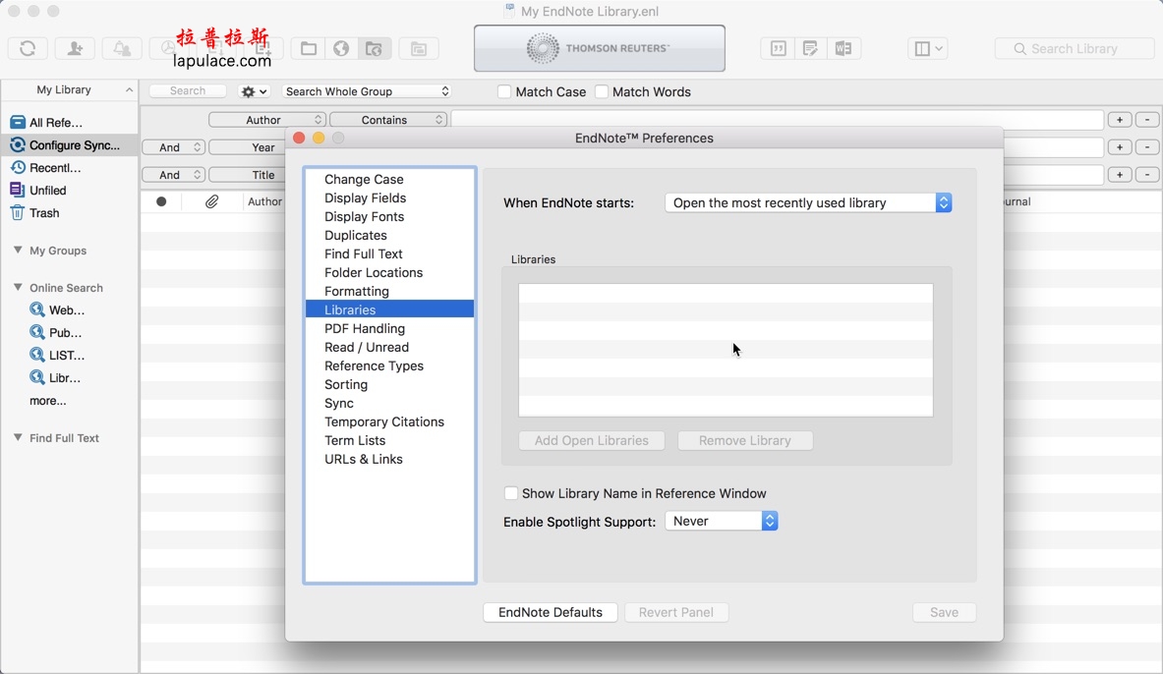1163x674 pixels.
Task: Open the Search Whole Group dropdown
Action: point(367,91)
